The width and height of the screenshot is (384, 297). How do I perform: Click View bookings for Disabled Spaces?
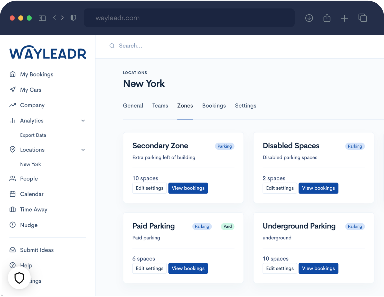[318, 188]
